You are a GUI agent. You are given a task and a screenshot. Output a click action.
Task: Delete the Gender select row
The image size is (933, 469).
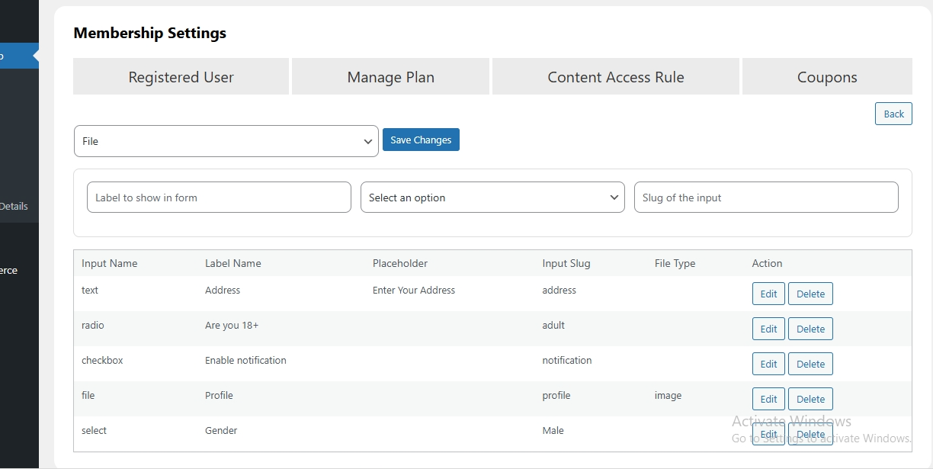810,434
